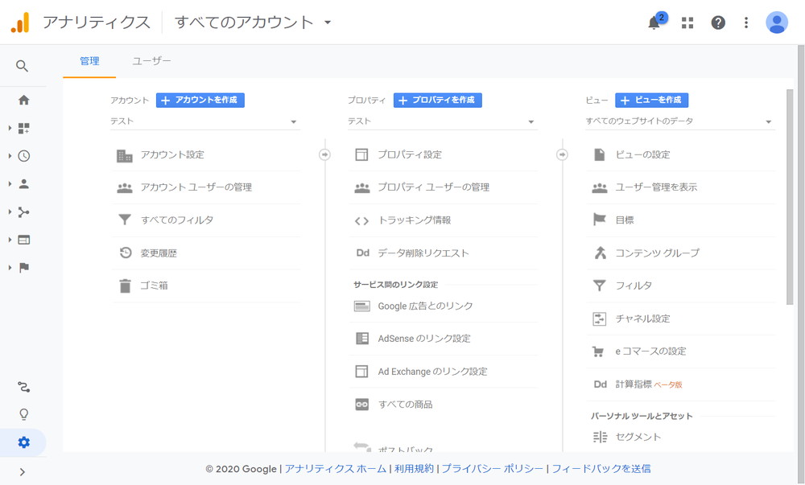Expand the Acquisition section arrow in sidebar
This screenshot has height=485, width=805.
tap(10, 212)
